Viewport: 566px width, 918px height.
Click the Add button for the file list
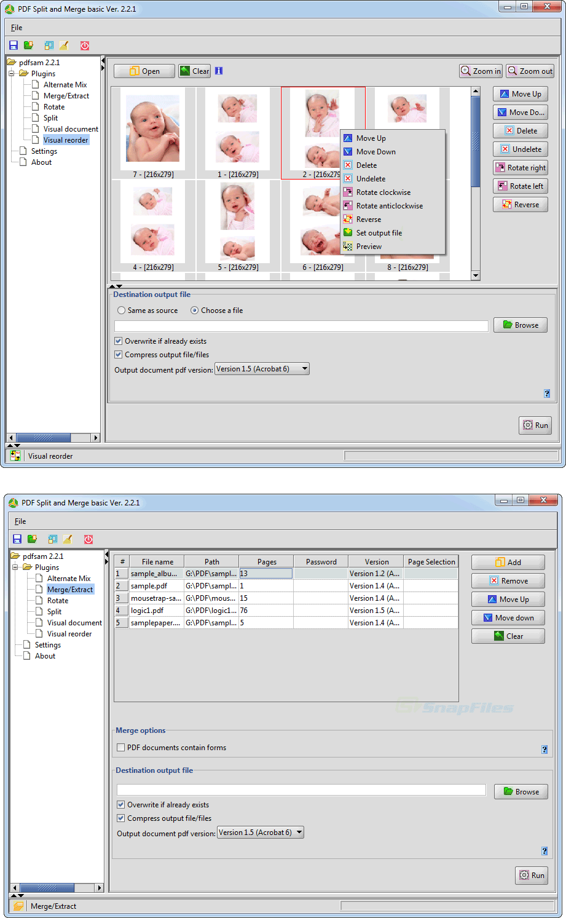pos(508,562)
